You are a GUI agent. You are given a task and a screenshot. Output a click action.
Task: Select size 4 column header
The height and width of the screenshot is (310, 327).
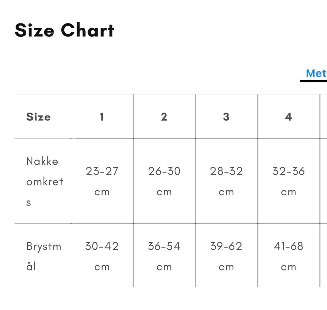pos(288,117)
